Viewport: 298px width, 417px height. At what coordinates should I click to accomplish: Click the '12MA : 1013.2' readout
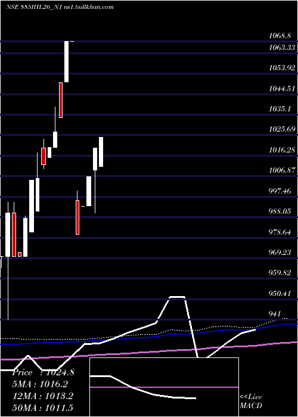tap(43, 396)
